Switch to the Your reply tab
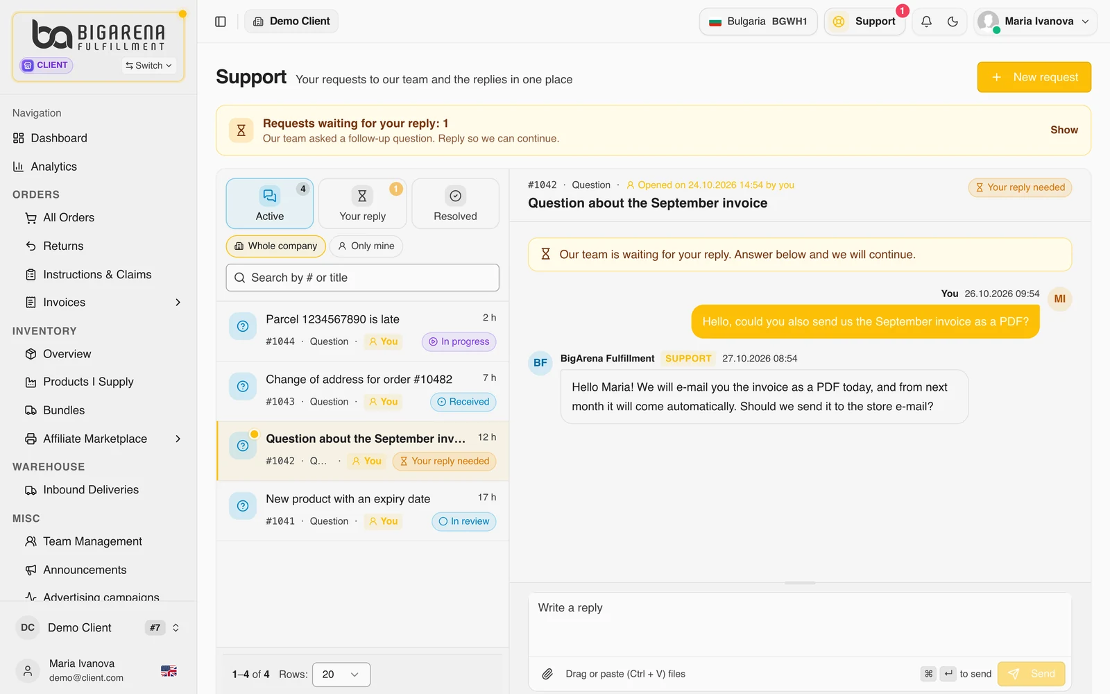Image resolution: width=1110 pixels, height=694 pixels. coord(363,204)
